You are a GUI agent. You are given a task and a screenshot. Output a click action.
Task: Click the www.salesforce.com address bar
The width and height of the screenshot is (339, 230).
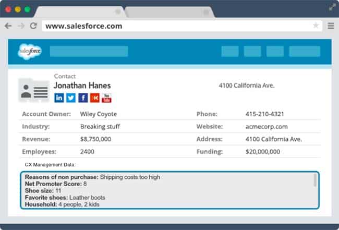click(181, 26)
